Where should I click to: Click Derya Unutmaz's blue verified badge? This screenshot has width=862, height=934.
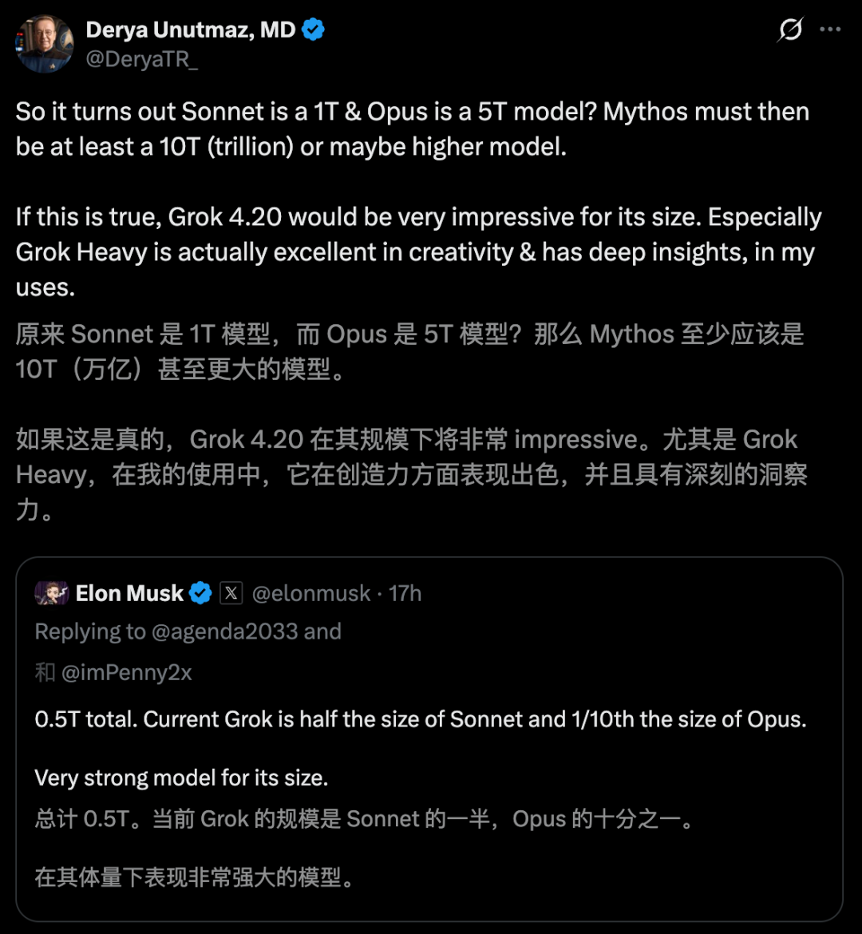[x=314, y=30]
